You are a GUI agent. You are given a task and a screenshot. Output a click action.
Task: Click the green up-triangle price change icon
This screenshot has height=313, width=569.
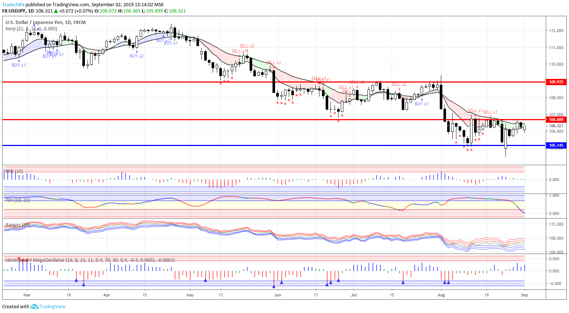[56, 11]
